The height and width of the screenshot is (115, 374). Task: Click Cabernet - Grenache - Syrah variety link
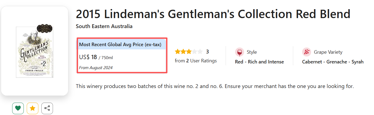click(332, 62)
